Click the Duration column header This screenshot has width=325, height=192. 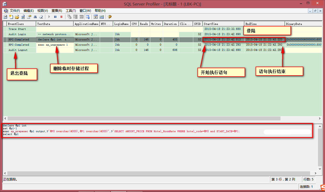click(x=170, y=24)
